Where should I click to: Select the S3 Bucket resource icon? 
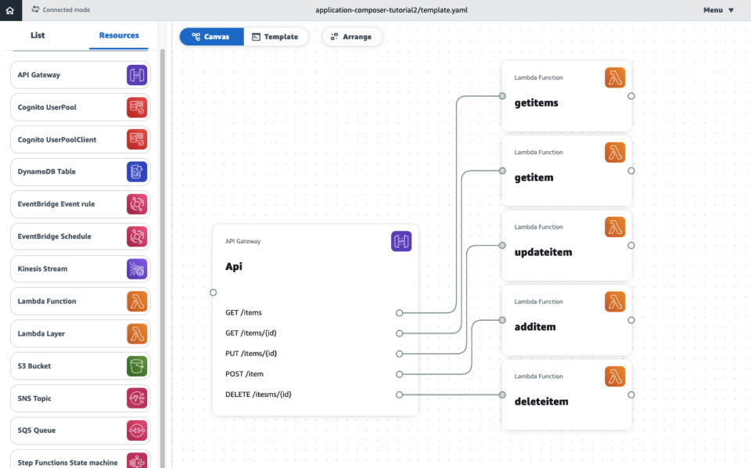coord(137,365)
